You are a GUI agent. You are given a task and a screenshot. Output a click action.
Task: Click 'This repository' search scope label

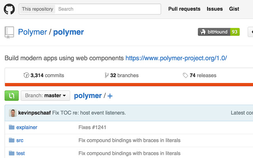click(38, 9)
